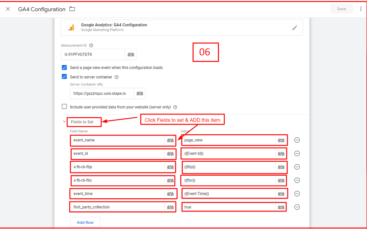Open the three-dot more options menu
Viewport: 367px width, 229px height.
pyautogui.click(x=361, y=9)
